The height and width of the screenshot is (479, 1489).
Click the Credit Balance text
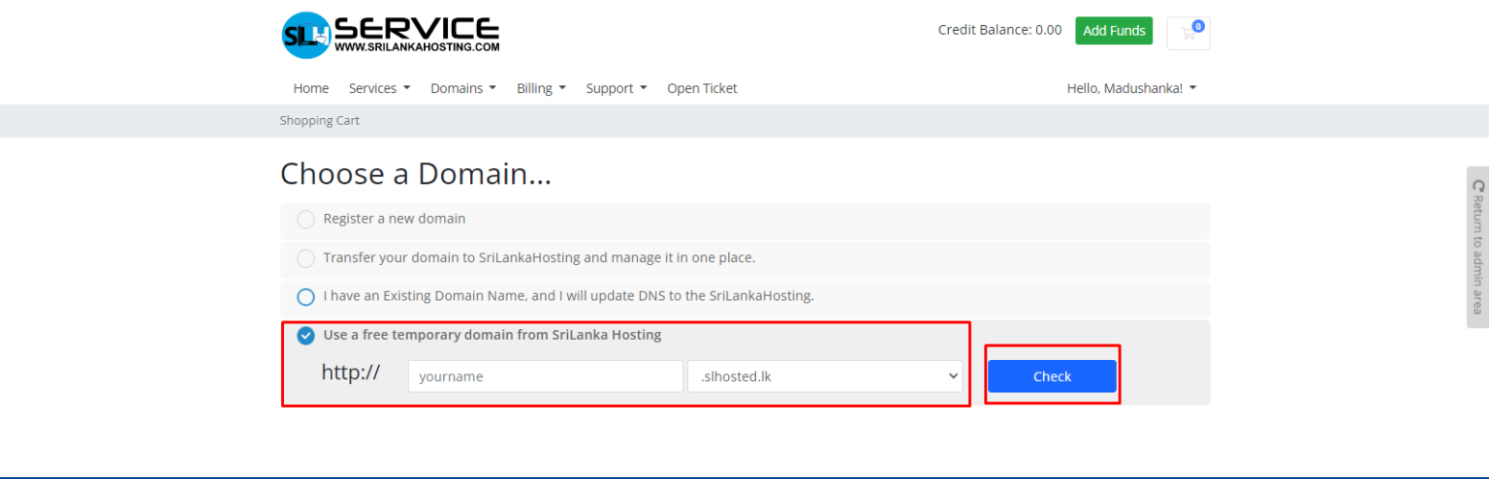click(999, 30)
